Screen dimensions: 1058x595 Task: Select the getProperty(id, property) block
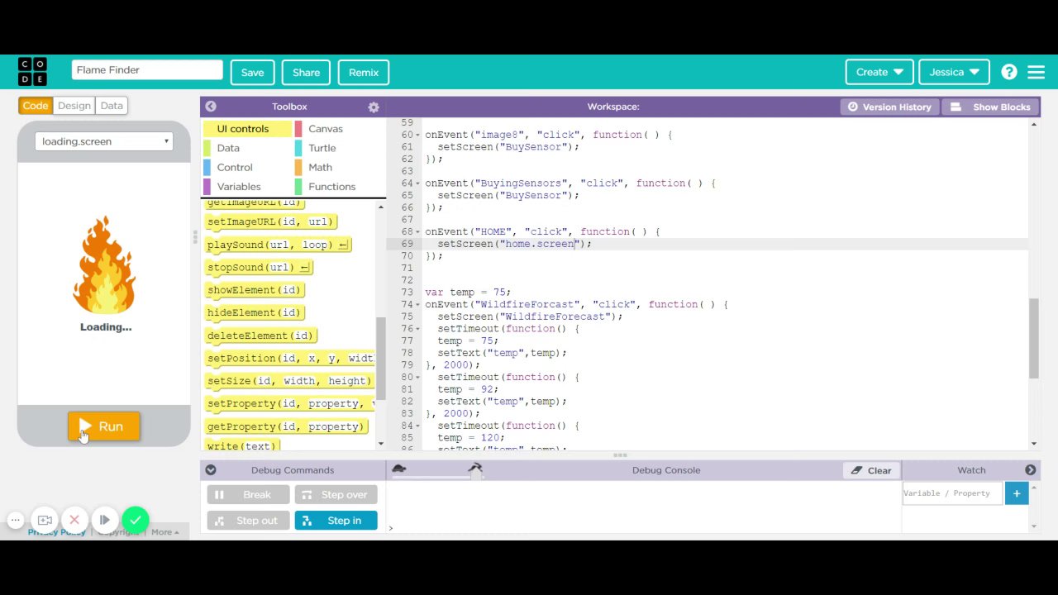click(x=286, y=426)
